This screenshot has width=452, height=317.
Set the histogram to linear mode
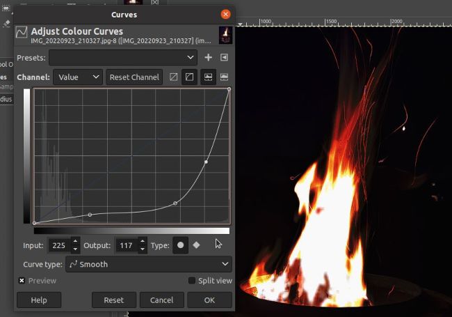click(x=208, y=77)
